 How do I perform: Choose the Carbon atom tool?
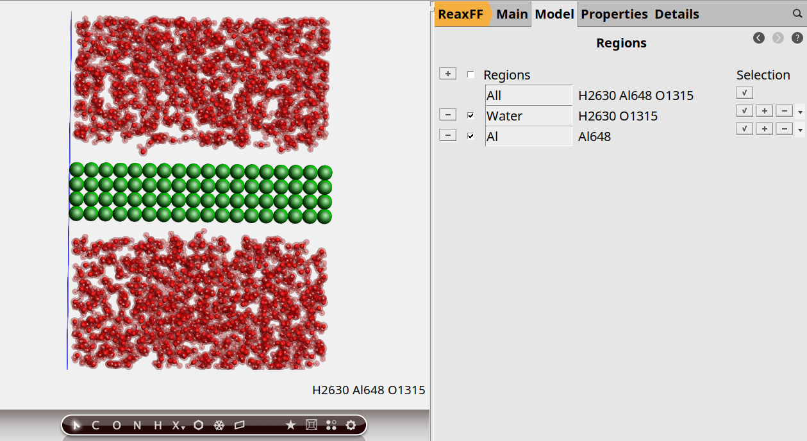point(96,425)
